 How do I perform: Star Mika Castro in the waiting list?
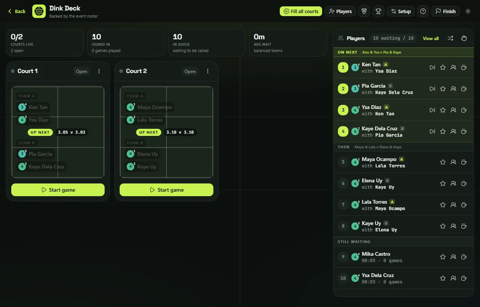tap(443, 257)
